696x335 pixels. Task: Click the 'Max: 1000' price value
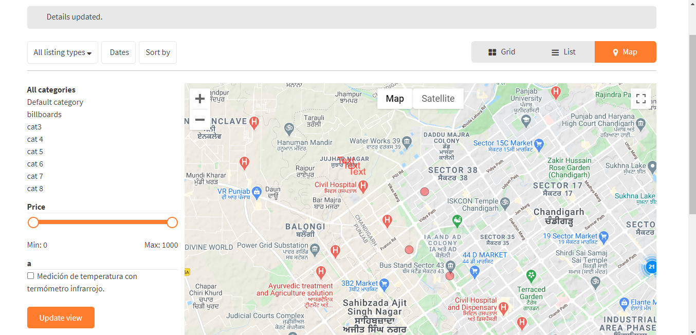(x=161, y=245)
